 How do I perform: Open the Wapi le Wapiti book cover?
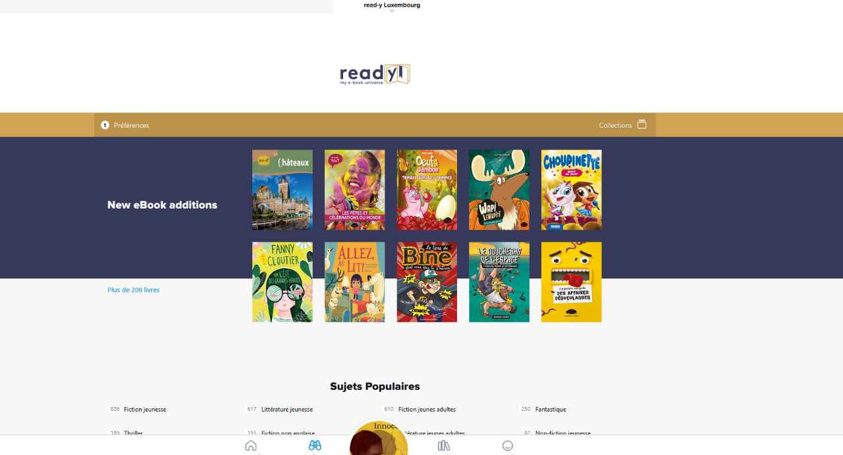tap(499, 190)
